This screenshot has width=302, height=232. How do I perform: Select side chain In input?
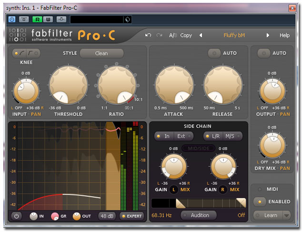pos(164,136)
